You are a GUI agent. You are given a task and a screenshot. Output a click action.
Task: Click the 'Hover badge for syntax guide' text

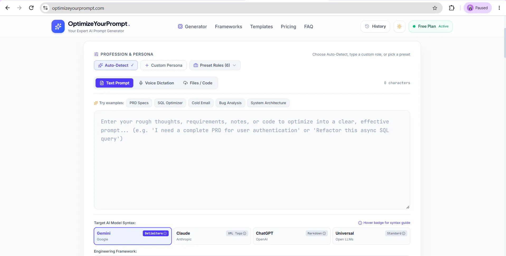387,223
